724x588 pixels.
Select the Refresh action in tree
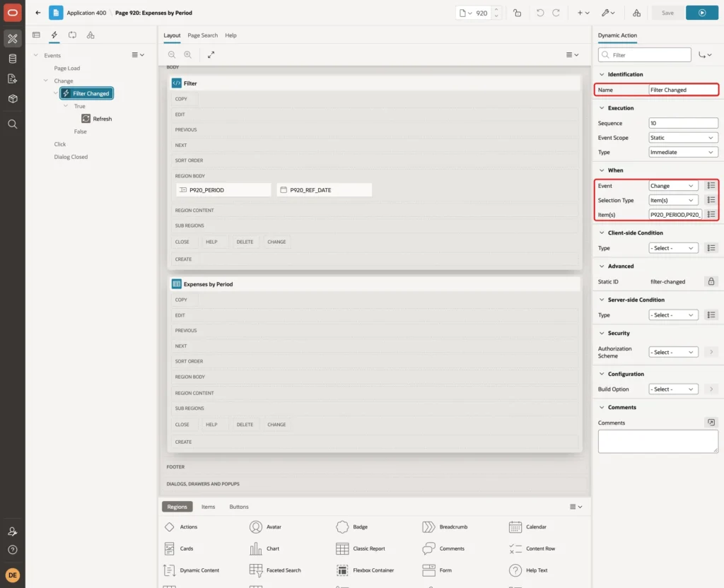click(x=97, y=119)
